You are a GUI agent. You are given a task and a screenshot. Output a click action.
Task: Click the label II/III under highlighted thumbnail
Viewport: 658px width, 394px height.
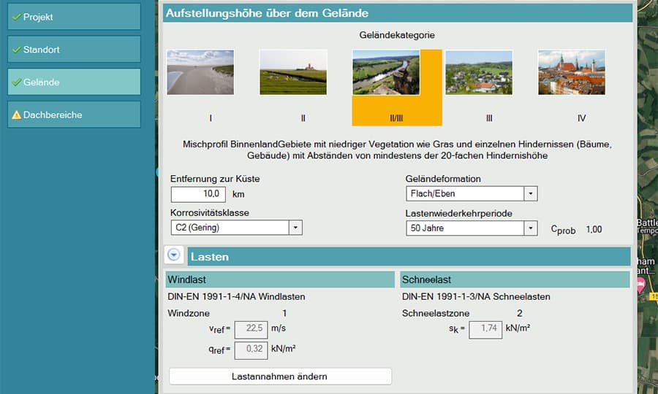tap(396, 118)
